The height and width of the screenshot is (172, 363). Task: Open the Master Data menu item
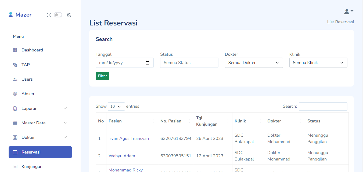(40, 123)
